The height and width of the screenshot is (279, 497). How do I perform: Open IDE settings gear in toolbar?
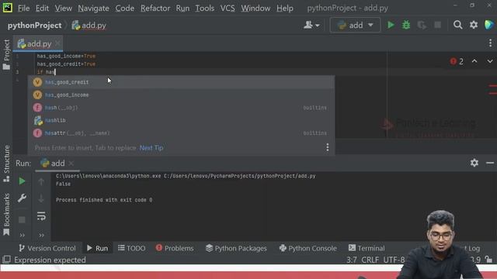tap(474, 25)
